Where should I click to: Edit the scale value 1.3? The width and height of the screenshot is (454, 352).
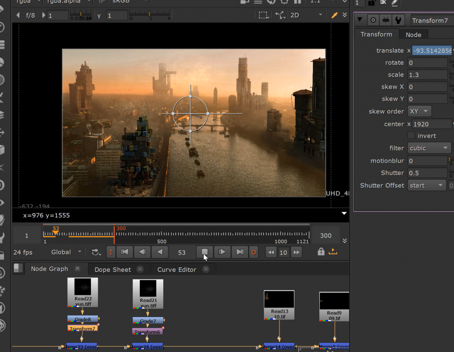(x=427, y=75)
